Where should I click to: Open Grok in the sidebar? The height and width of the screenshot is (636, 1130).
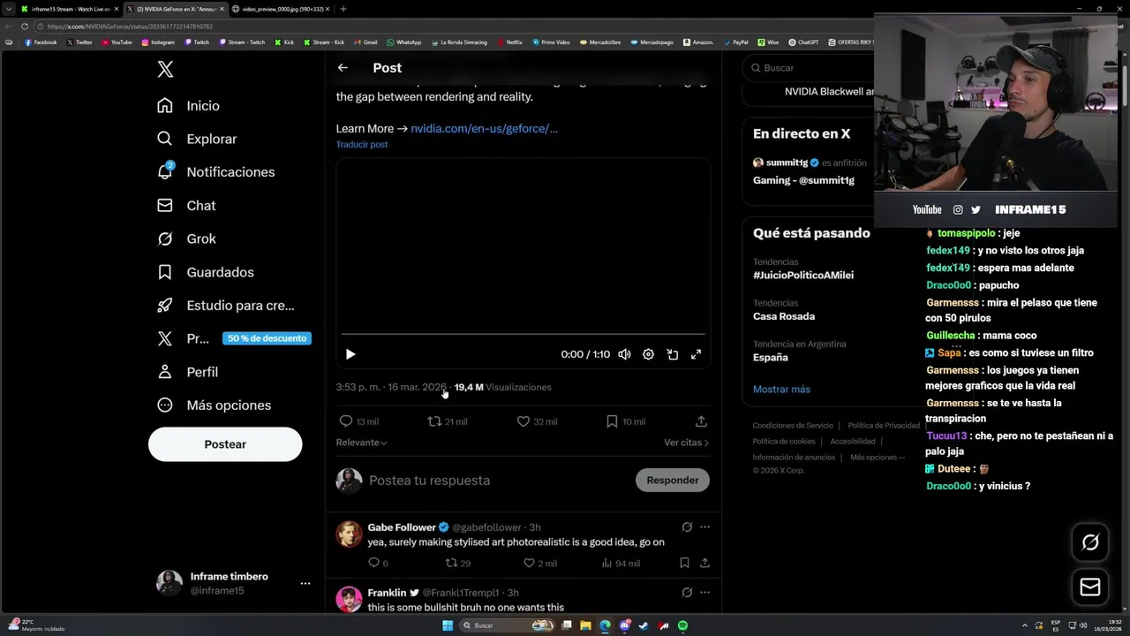pos(186,239)
